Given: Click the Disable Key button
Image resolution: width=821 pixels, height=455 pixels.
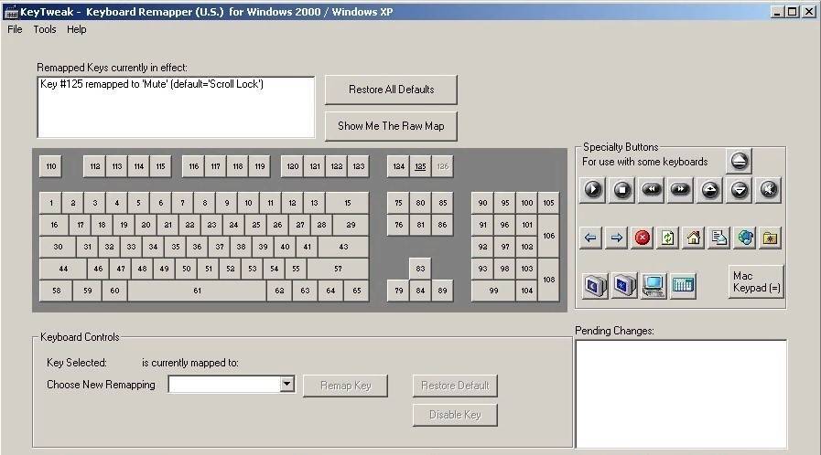Looking at the screenshot, I should tap(455, 415).
